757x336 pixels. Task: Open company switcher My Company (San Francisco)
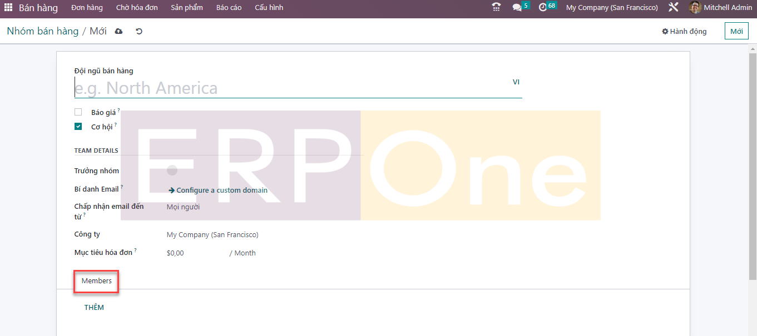pos(611,8)
